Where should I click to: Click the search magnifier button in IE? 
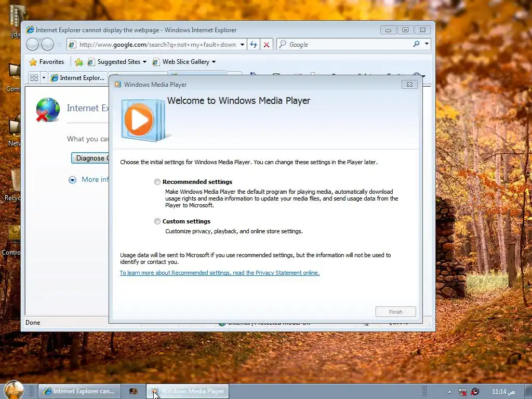416,44
